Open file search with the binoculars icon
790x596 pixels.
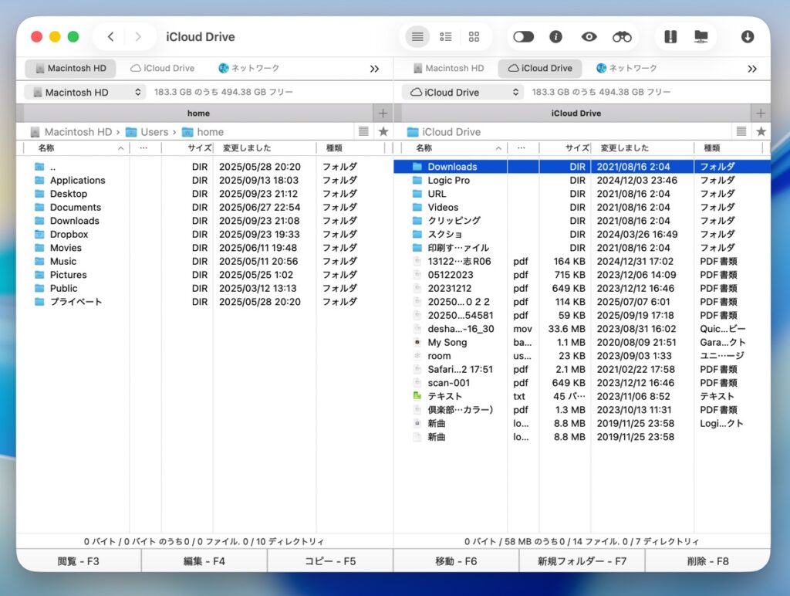point(622,37)
